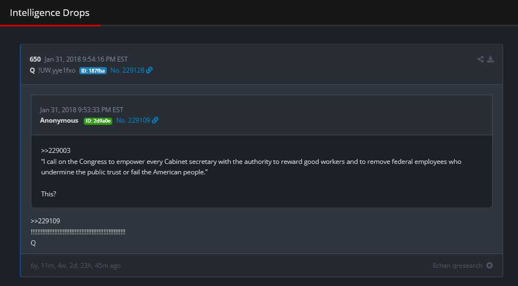518x286 pixels.
Task: Click the tripcode !UW.yye1fxo
Action: (x=57, y=70)
